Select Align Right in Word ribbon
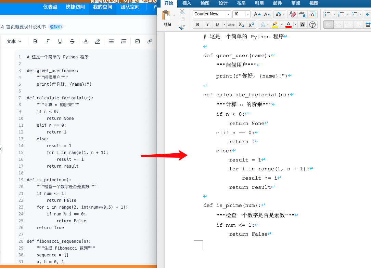The height and width of the screenshot is (268, 371). 348,25
